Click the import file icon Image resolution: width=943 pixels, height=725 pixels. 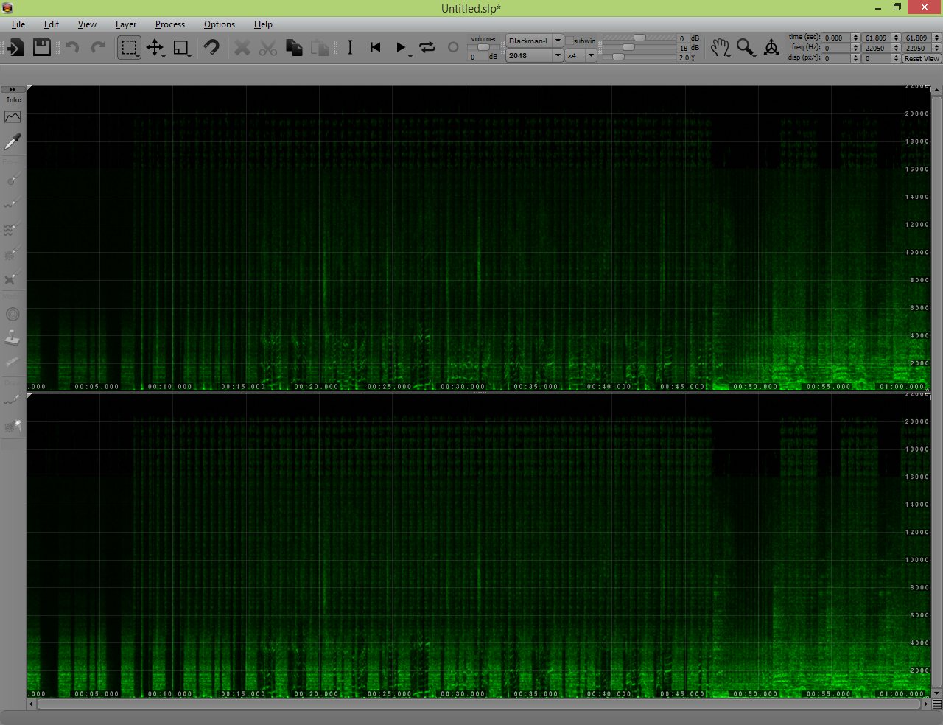pos(15,48)
